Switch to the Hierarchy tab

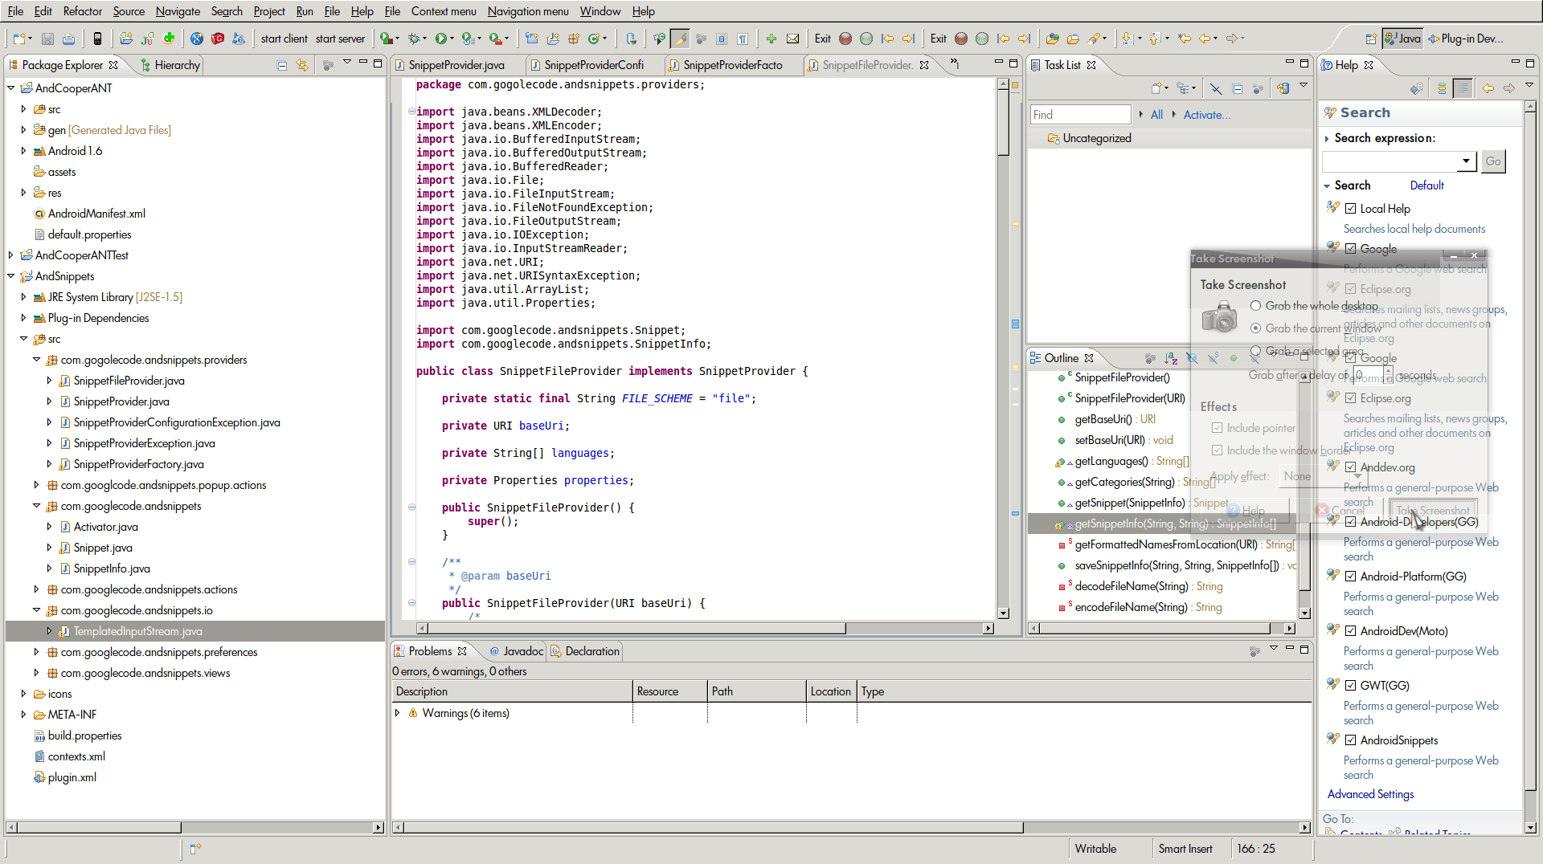[x=170, y=65]
